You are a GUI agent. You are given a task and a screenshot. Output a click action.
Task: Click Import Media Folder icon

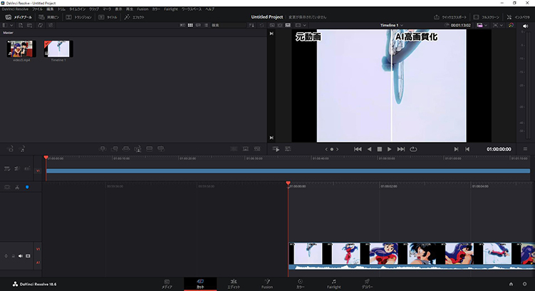[30, 25]
